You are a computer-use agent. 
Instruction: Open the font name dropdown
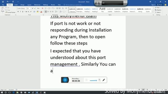[x=26, y=8]
